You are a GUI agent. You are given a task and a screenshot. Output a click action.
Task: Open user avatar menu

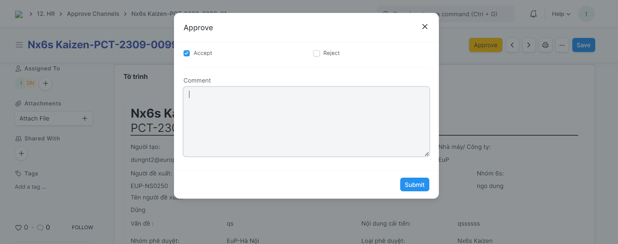pos(586,14)
